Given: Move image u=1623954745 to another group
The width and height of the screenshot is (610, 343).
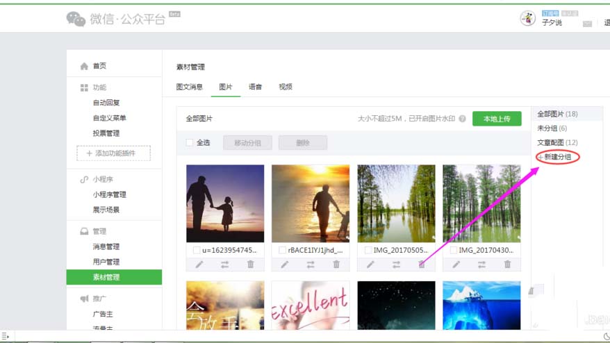Looking at the screenshot, I should tap(225, 265).
